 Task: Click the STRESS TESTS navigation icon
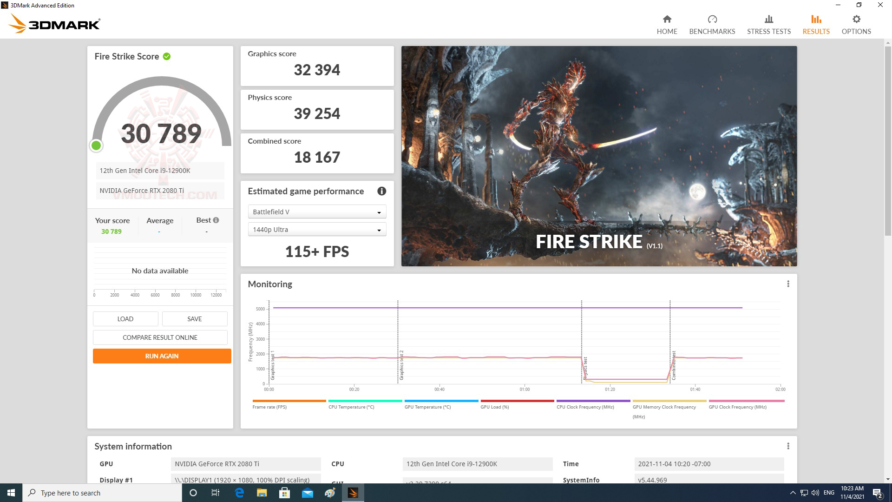point(768,19)
